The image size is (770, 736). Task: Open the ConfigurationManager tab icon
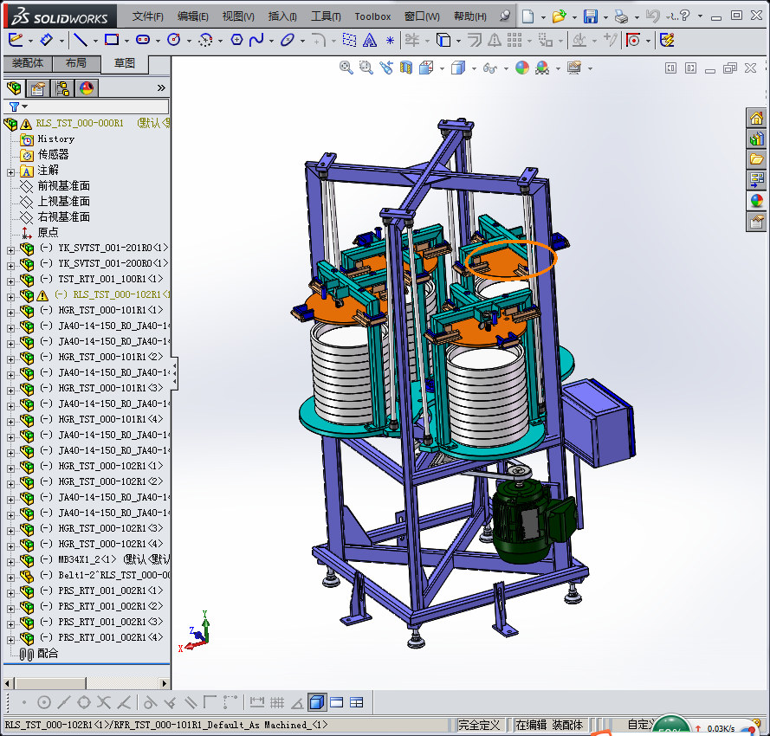point(62,88)
